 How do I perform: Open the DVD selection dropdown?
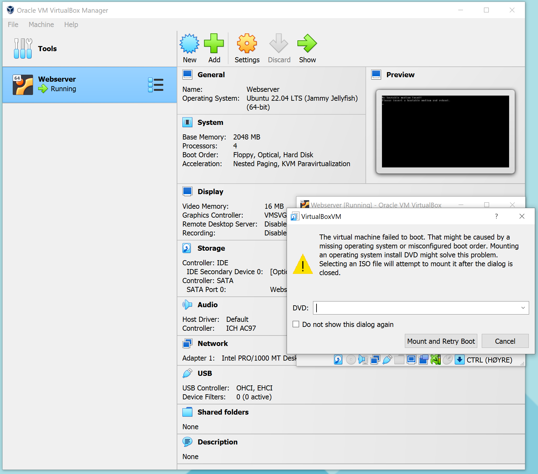pos(523,308)
